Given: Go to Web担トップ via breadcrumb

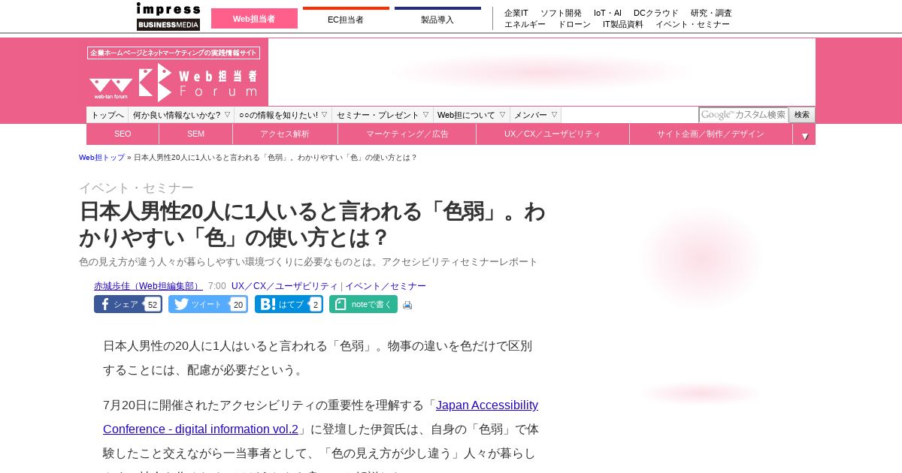Looking at the screenshot, I should click(x=102, y=158).
